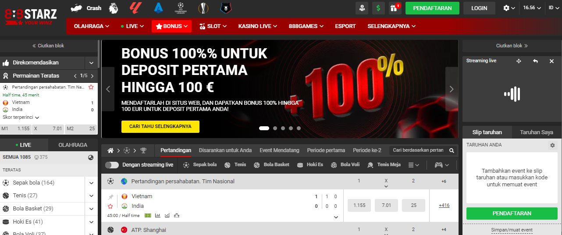Image resolution: width=562 pixels, height=235 pixels.
Task: Toggle Dengan streaming live switch
Action: tap(112, 165)
